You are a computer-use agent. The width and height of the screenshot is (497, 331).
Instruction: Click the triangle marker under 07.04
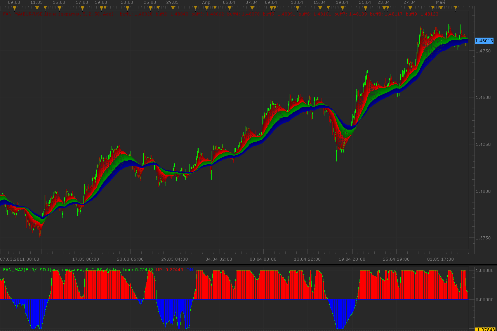(252, 8)
